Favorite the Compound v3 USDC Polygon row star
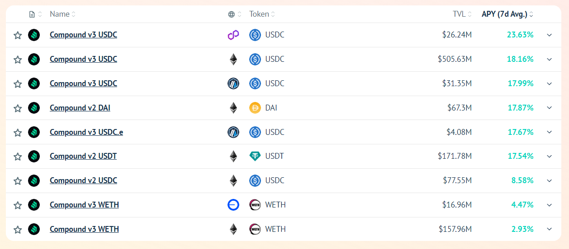 coord(18,35)
